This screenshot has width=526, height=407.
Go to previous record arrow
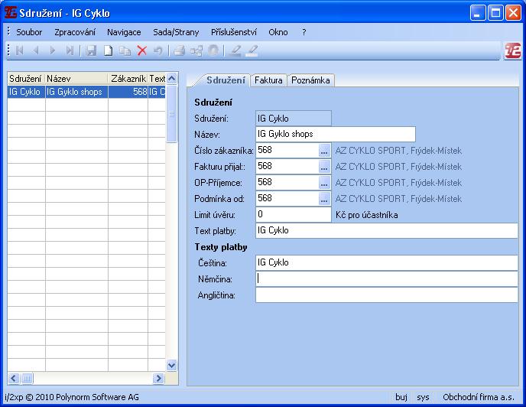(x=36, y=50)
